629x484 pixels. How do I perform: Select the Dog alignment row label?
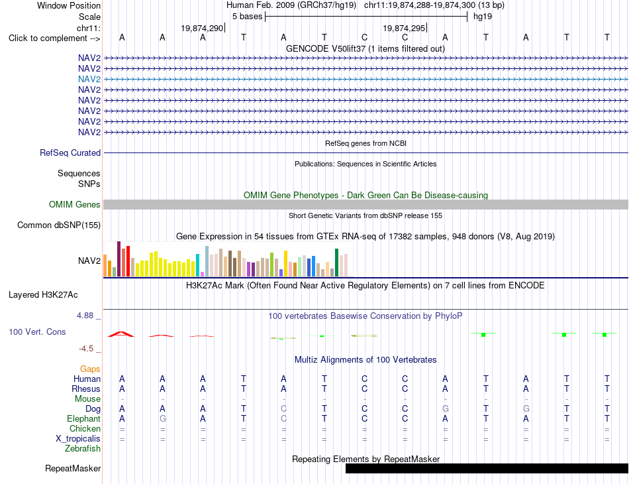point(93,409)
